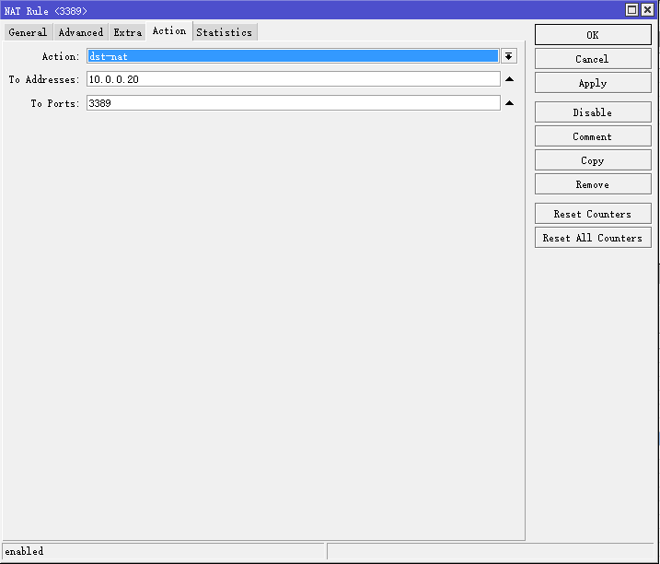Collapse the To Addresses field arrow
Image resolution: width=660 pixels, height=564 pixels.
[509, 79]
